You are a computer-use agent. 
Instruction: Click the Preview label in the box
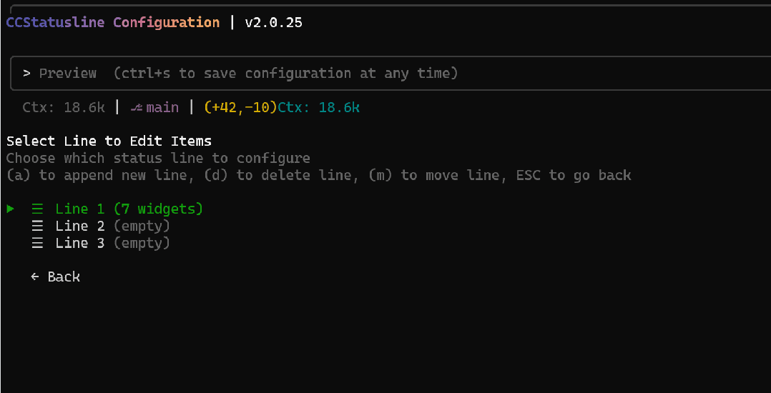coord(68,73)
